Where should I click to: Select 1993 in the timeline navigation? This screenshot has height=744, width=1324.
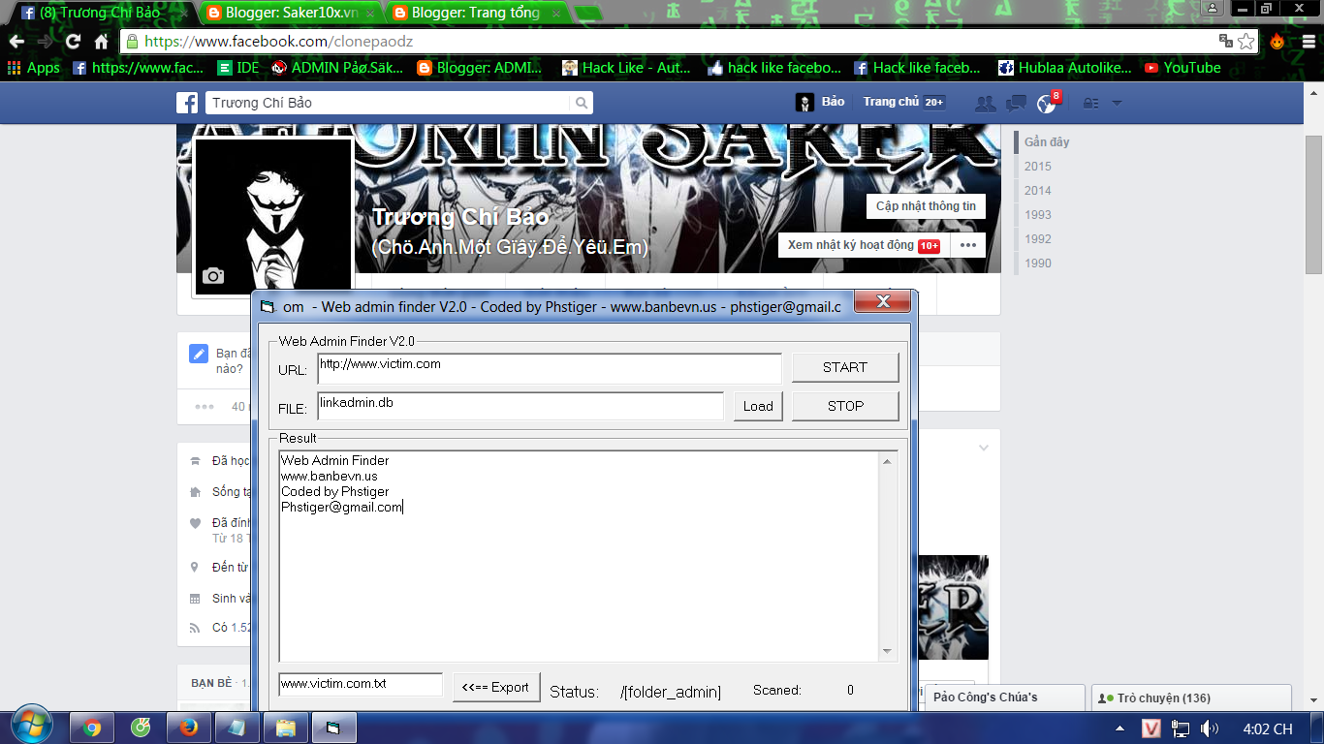(x=1038, y=215)
